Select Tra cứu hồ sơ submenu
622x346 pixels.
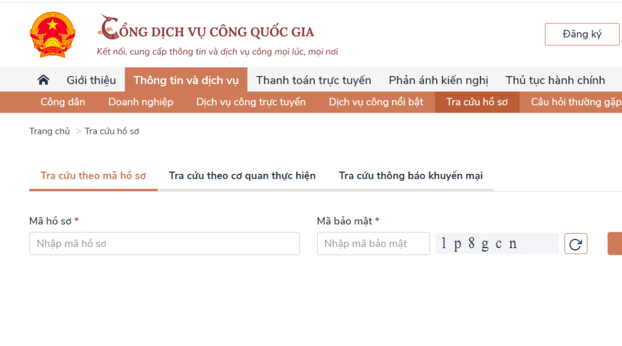click(x=477, y=102)
